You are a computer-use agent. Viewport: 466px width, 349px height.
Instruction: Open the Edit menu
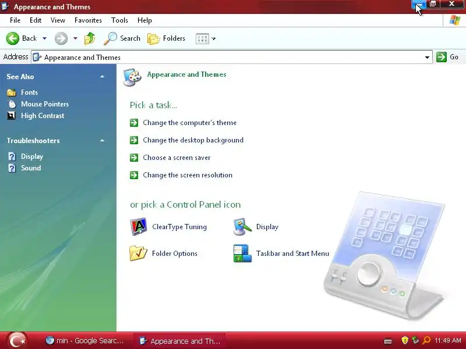tap(36, 20)
